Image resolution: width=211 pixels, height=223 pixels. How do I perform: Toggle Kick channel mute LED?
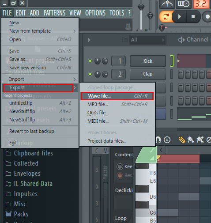point(90,61)
